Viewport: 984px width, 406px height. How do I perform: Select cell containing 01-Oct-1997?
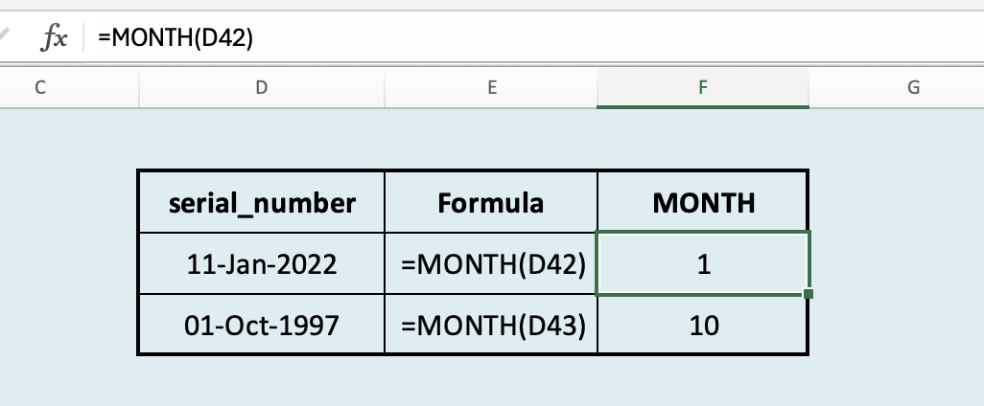(x=262, y=326)
